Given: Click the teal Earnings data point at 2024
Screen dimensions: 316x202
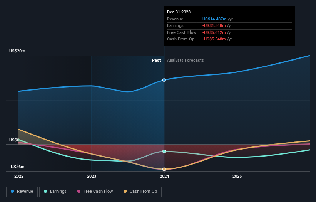Looking at the screenshot, I should [x=164, y=151].
